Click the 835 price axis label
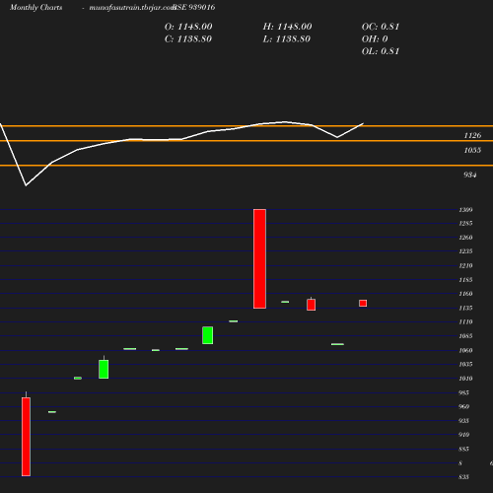493x493 pixels. point(463,477)
